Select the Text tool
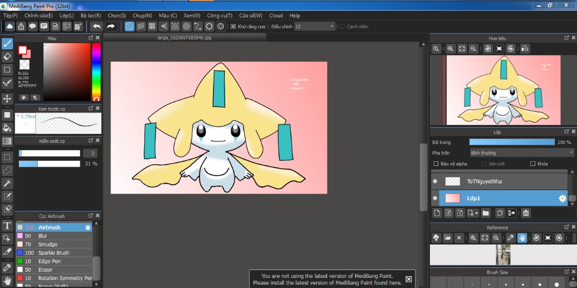This screenshot has height=288, width=577. [x=7, y=225]
